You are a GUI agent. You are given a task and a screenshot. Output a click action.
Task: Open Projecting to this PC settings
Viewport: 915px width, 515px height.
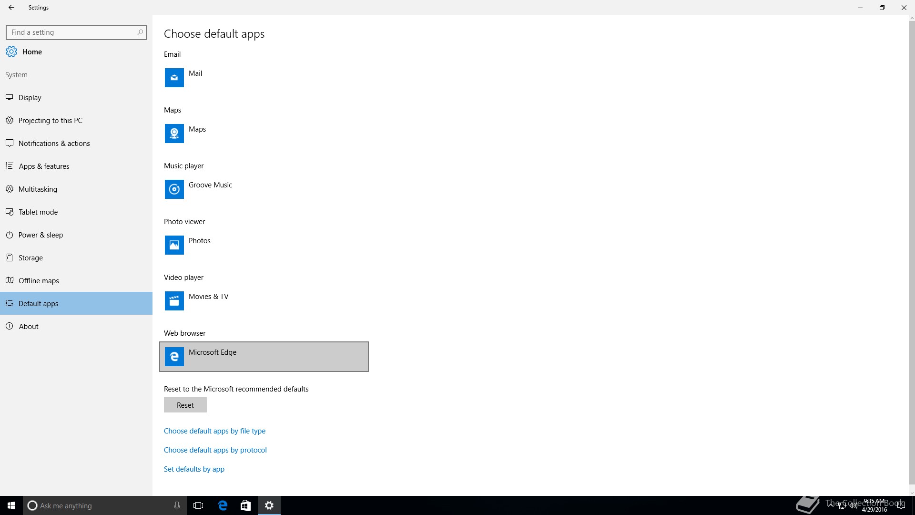pyautogui.click(x=76, y=120)
